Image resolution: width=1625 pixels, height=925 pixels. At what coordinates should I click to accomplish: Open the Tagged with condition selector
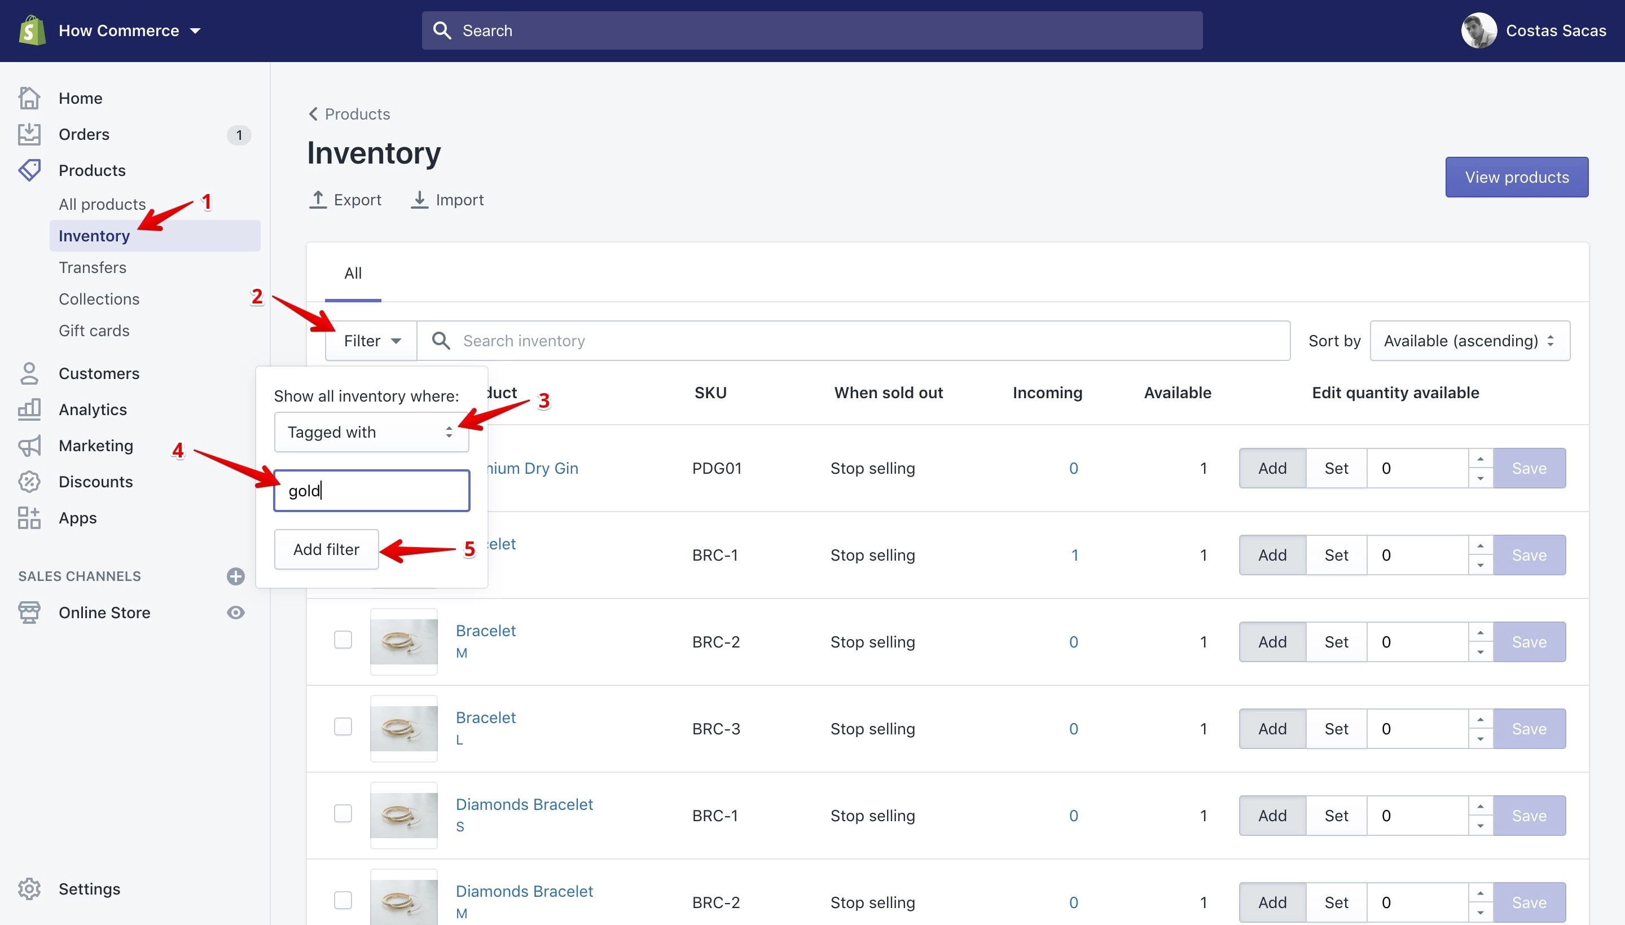(371, 432)
